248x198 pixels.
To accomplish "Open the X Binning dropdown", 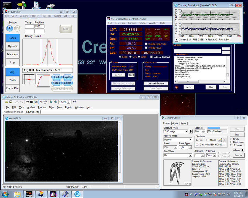I will tap(203, 155).
